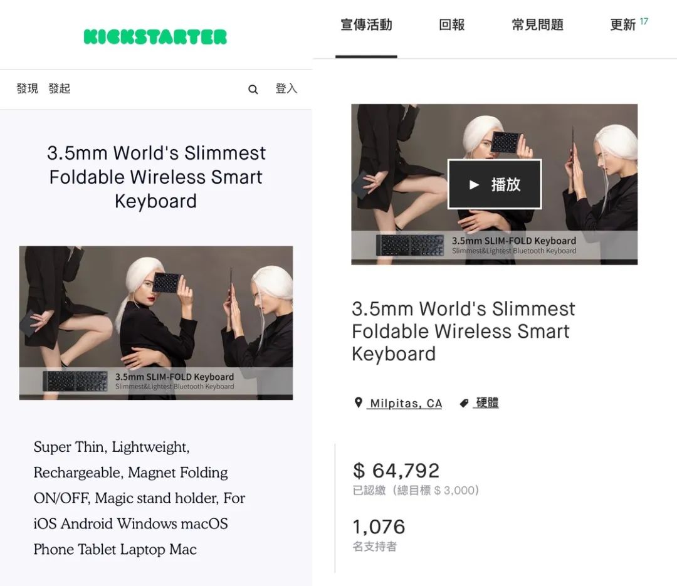The width and height of the screenshot is (677, 586).
Task: Click the location pin icon beside Milpitas
Action: [x=358, y=402]
